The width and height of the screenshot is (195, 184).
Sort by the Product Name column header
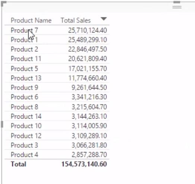[x=31, y=20]
